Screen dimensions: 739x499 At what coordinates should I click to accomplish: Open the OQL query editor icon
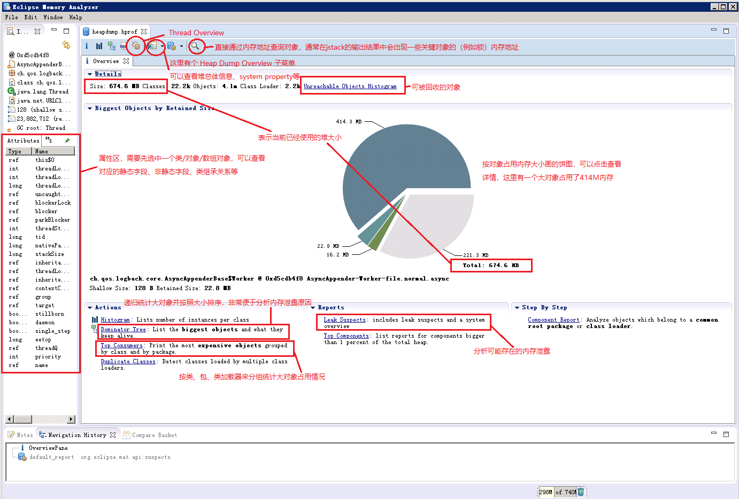[124, 46]
